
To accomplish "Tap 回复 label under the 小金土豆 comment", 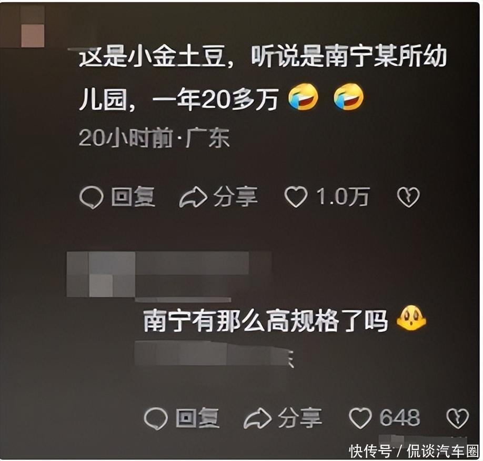I will point(133,197).
